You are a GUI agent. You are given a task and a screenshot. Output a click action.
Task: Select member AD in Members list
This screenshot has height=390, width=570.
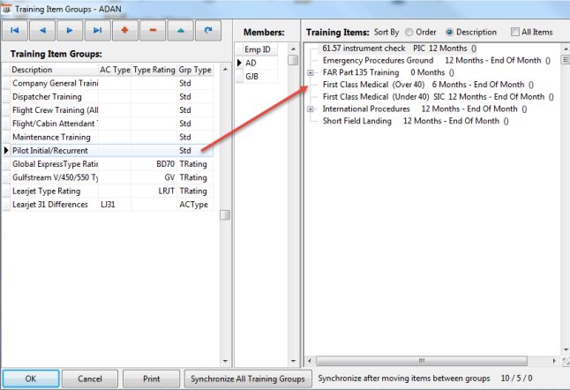tap(260, 63)
